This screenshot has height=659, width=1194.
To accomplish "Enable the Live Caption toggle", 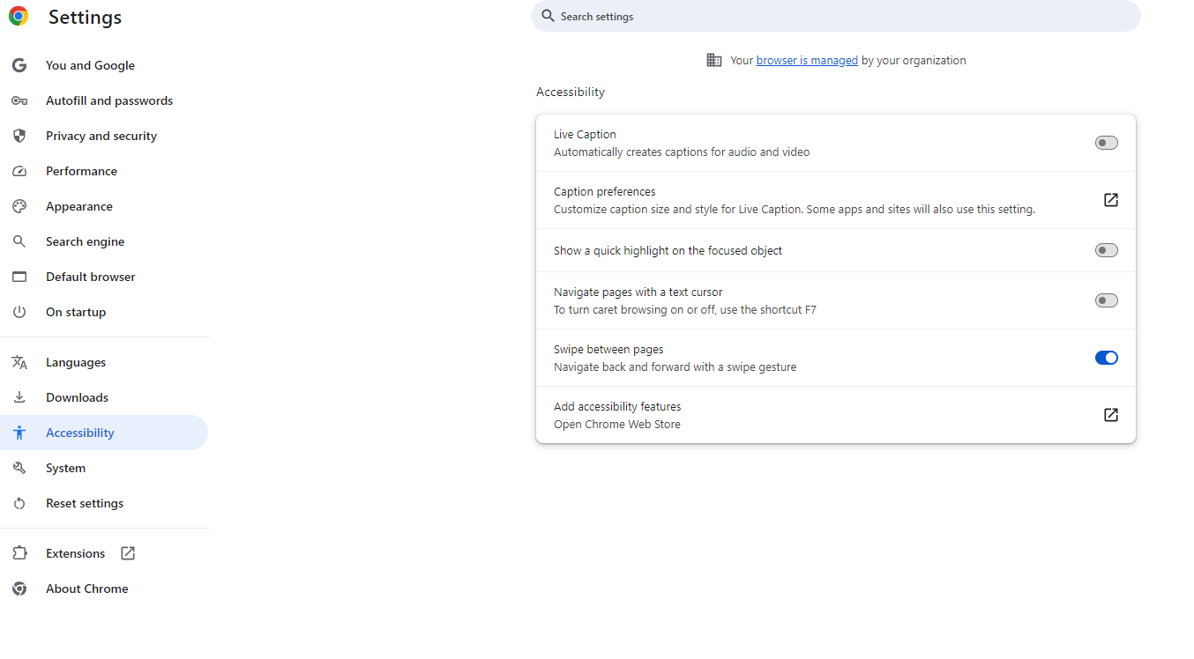I will tap(1107, 143).
